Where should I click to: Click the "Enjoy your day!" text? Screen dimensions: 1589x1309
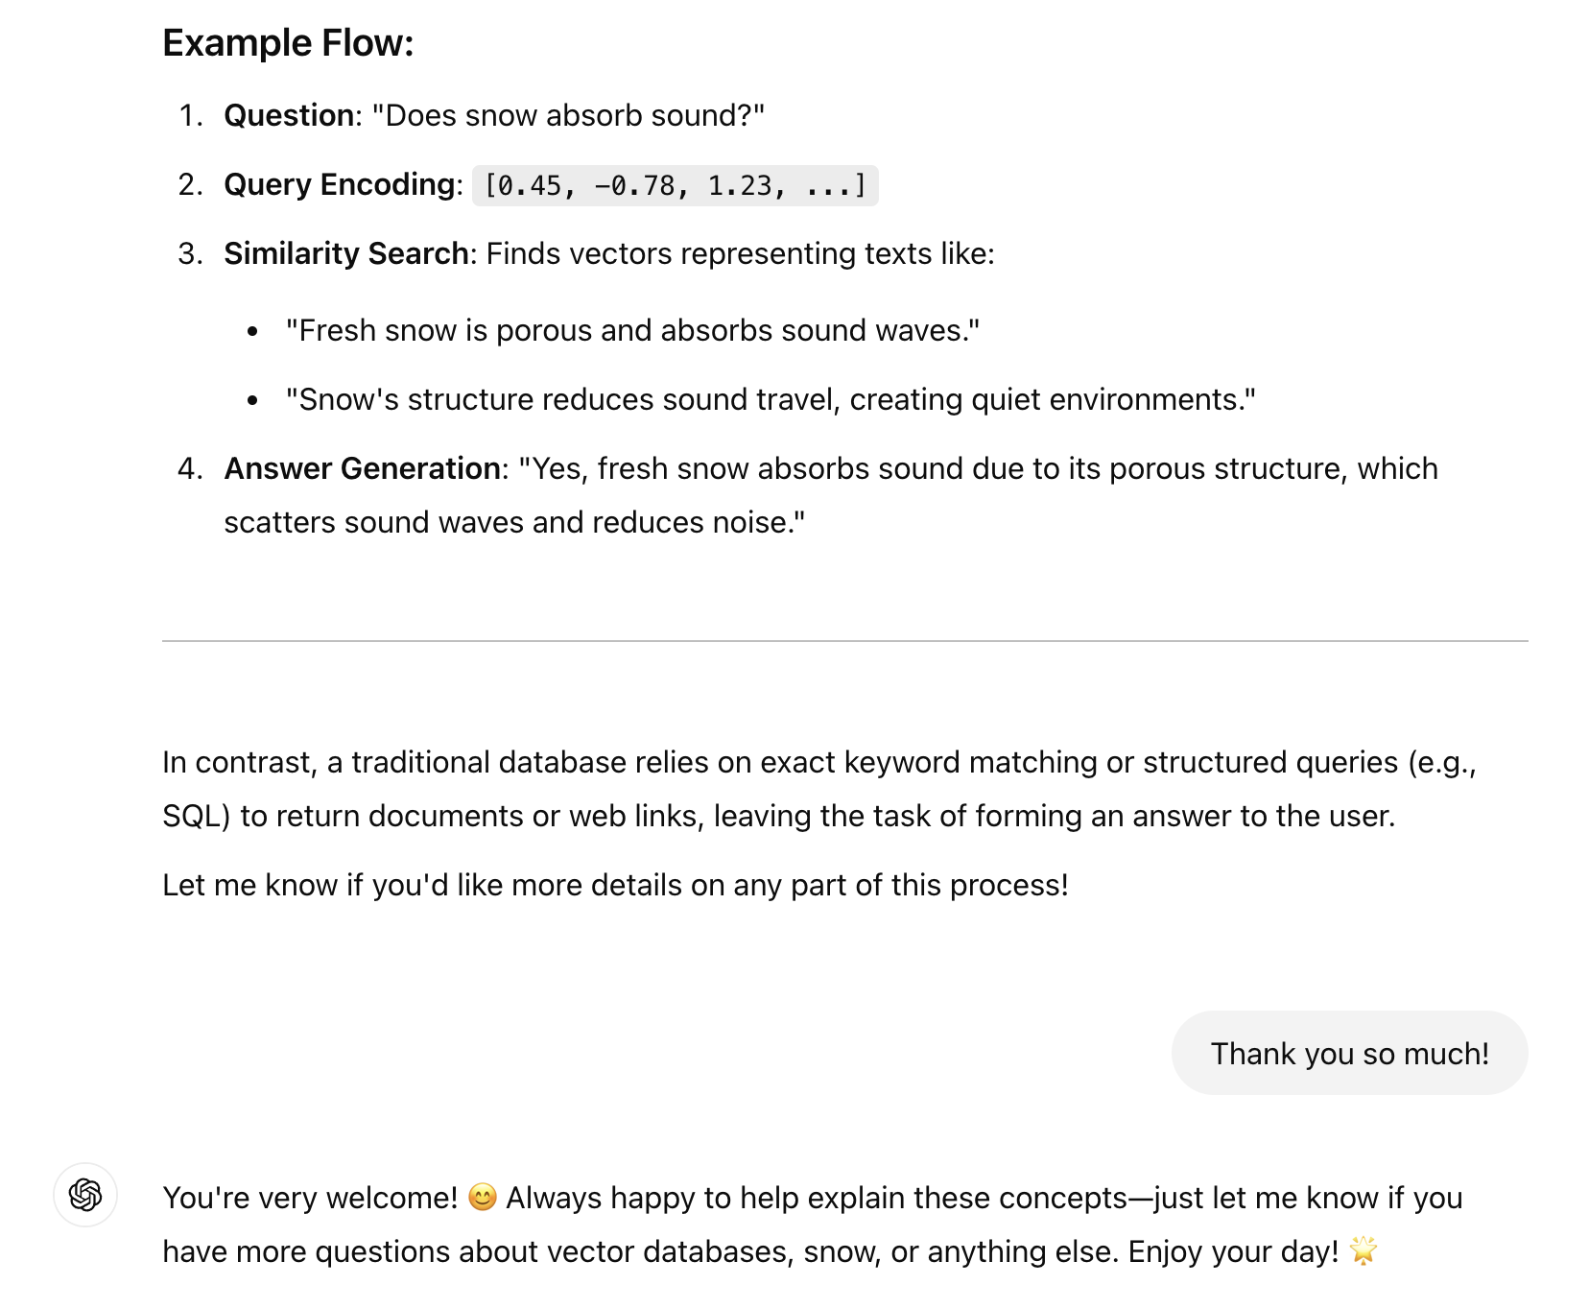[x=1233, y=1251]
